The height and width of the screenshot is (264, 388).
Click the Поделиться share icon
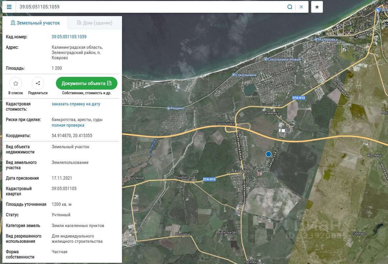38,83
